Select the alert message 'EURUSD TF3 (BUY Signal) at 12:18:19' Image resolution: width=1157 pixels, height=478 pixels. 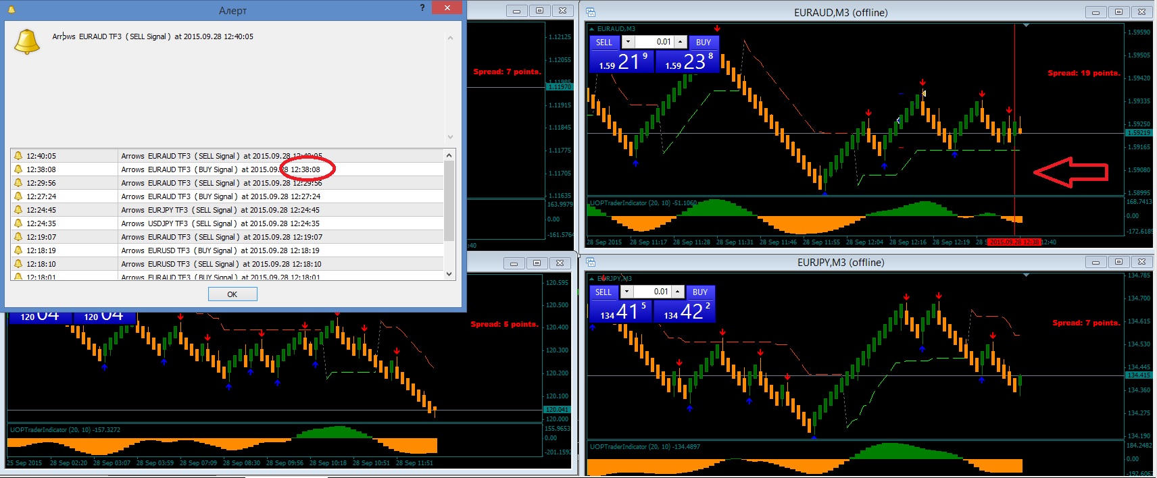220,250
